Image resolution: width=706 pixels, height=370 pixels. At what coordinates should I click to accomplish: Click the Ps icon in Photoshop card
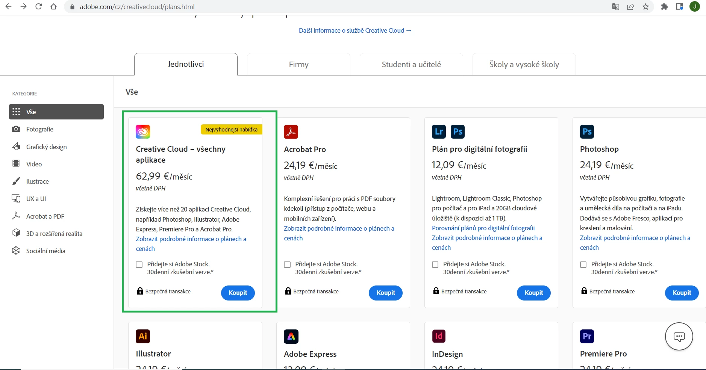[587, 131]
